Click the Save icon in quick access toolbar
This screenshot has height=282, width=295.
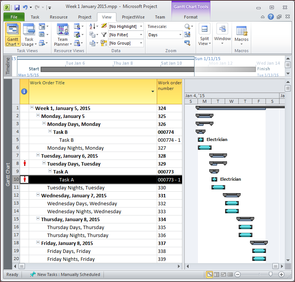coord(17,7)
